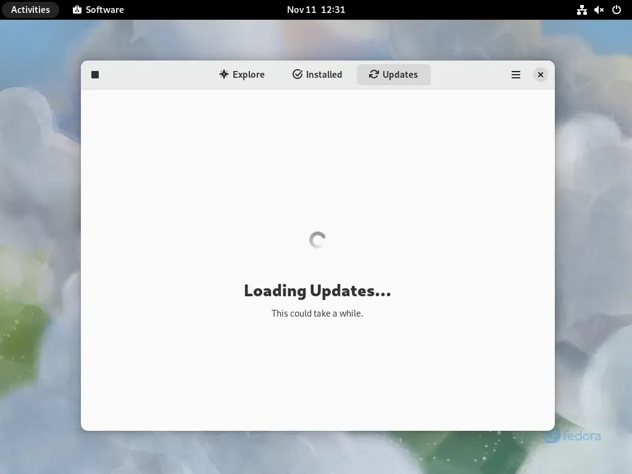The height and width of the screenshot is (474, 632).
Task: Open the Software app menu in top bar
Action: [98, 10]
